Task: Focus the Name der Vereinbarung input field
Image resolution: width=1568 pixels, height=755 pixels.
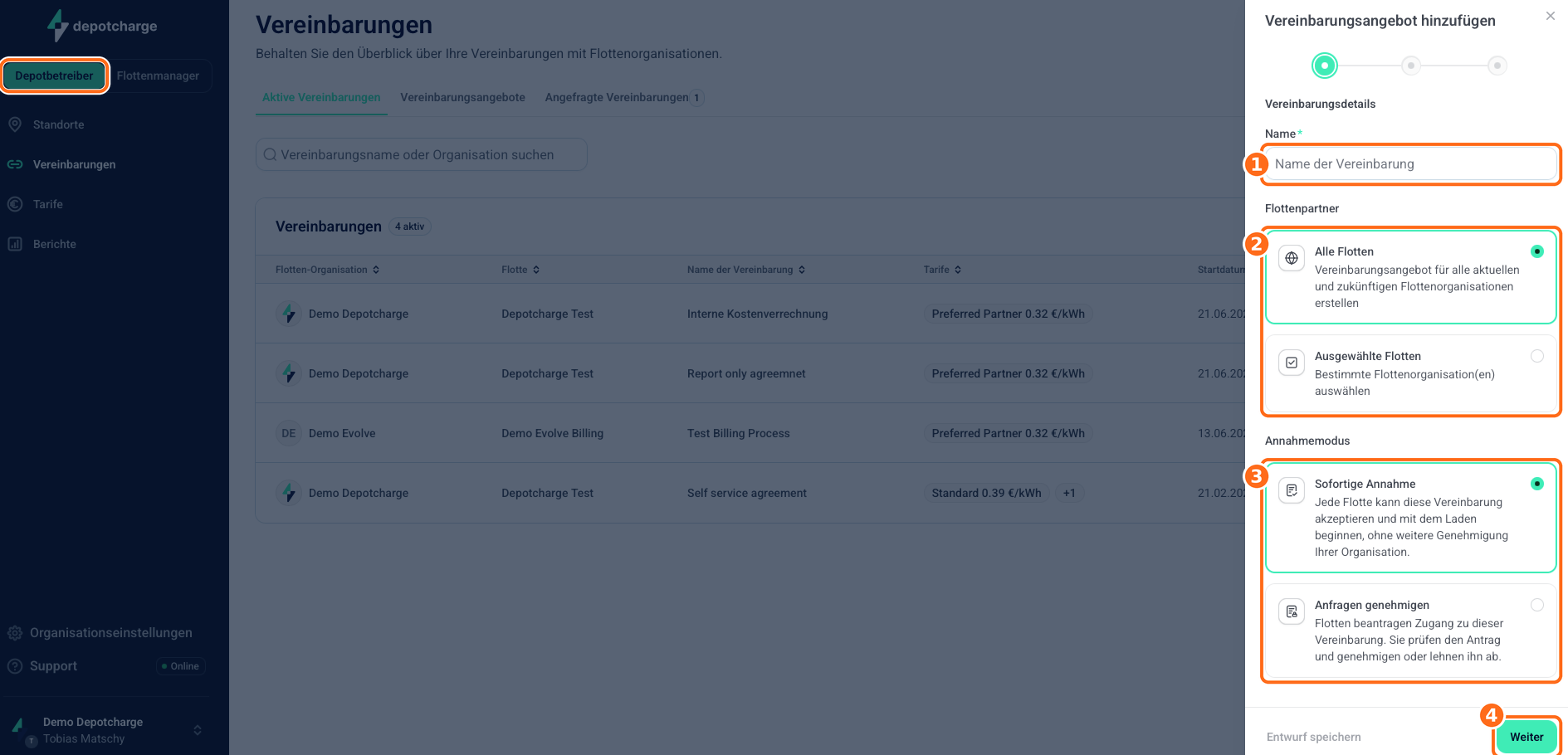Action: pos(1410,163)
